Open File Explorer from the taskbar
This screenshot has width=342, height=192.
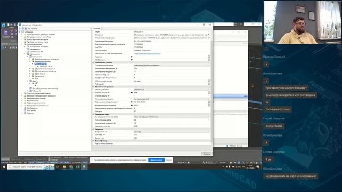click(x=64, y=167)
